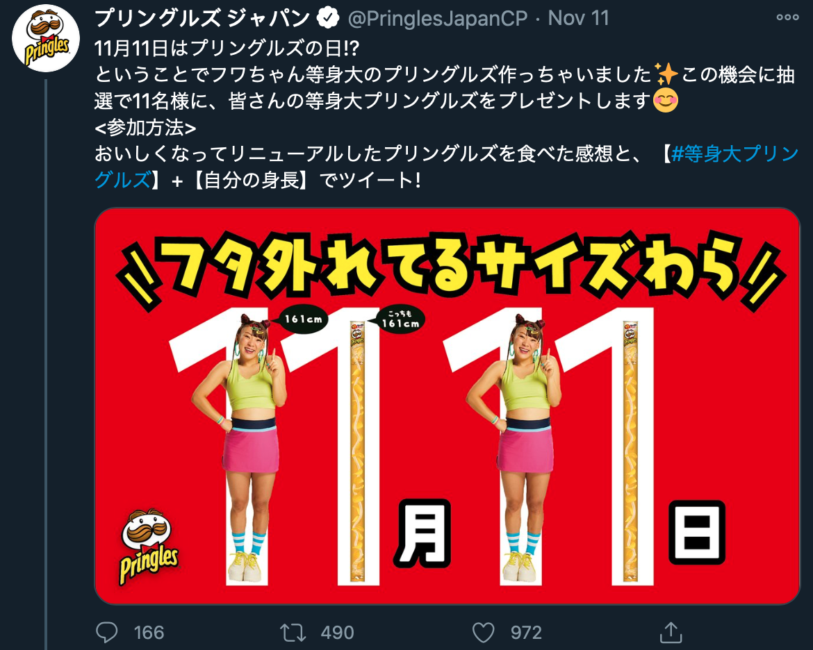Image resolution: width=813 pixels, height=650 pixels.
Task: Click the 490 retweet count
Action: point(337,633)
